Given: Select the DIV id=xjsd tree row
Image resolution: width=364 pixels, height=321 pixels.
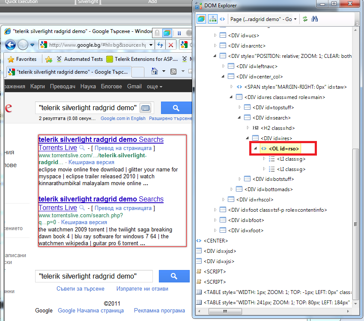Looking at the screenshot, I should tap(216, 251).
